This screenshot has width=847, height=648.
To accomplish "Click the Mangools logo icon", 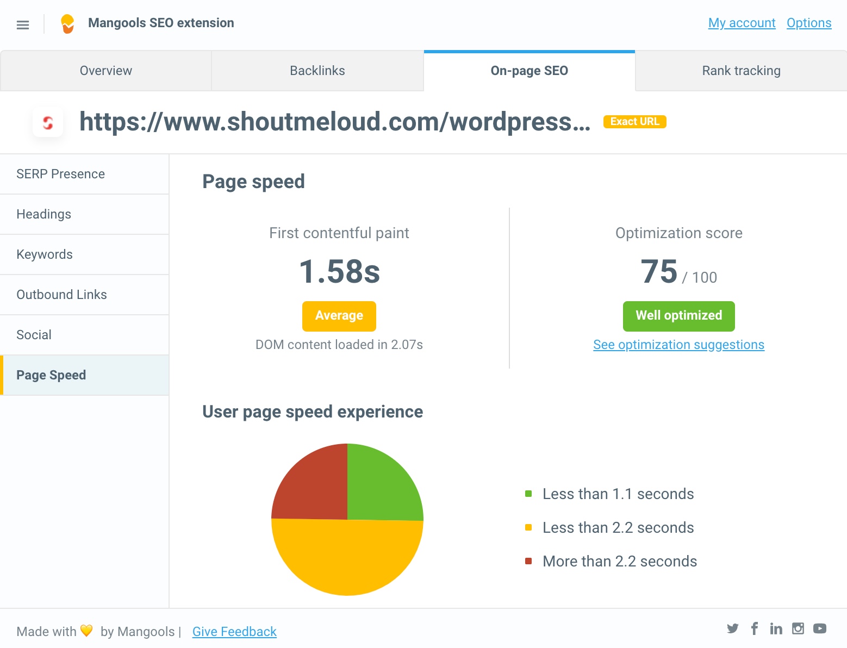I will [67, 24].
